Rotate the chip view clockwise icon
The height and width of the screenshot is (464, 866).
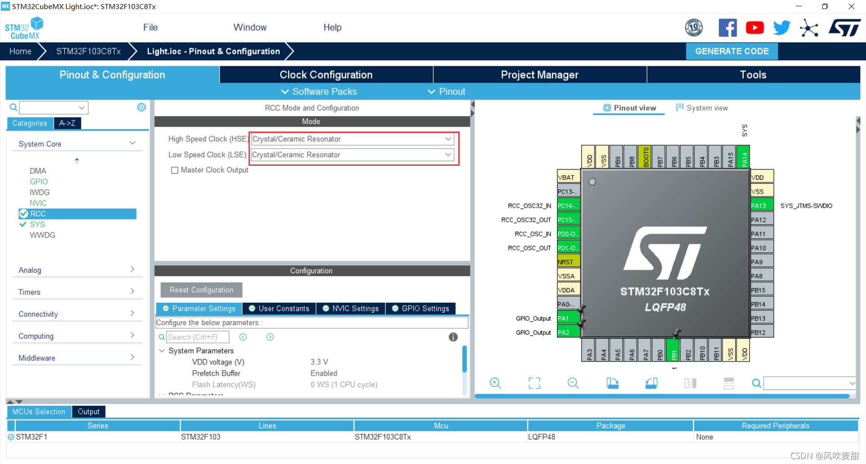613,383
